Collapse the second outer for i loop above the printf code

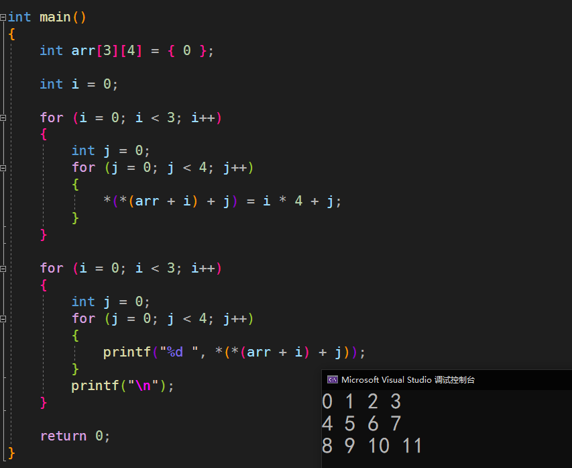pyautogui.click(x=3, y=269)
